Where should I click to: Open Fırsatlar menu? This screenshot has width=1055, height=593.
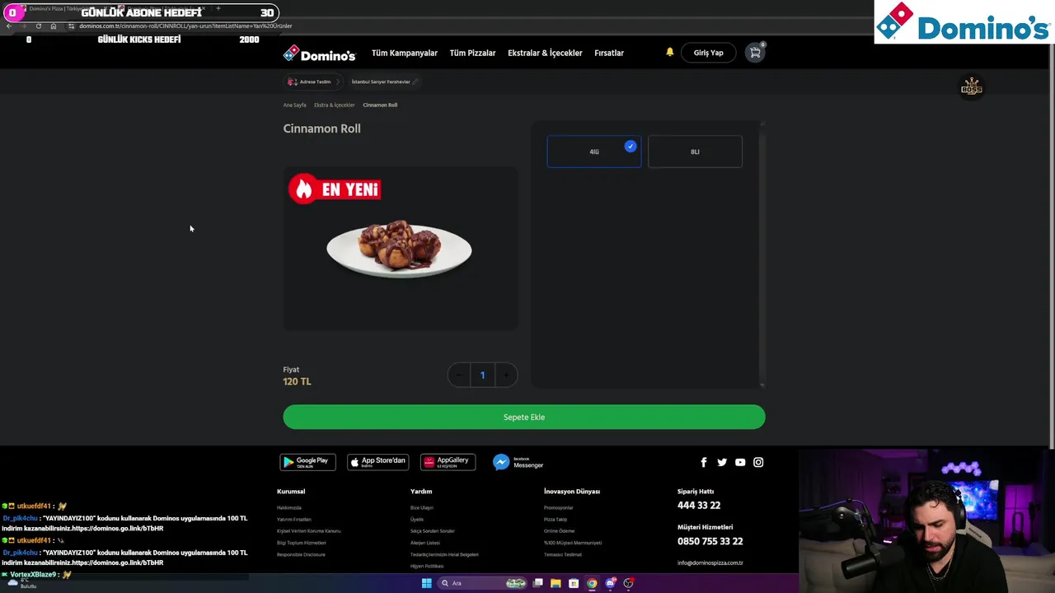point(609,53)
